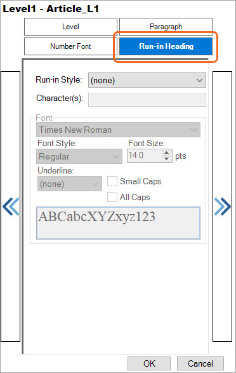Open the Level tab
This screenshot has width=236, height=373.
coord(71,27)
